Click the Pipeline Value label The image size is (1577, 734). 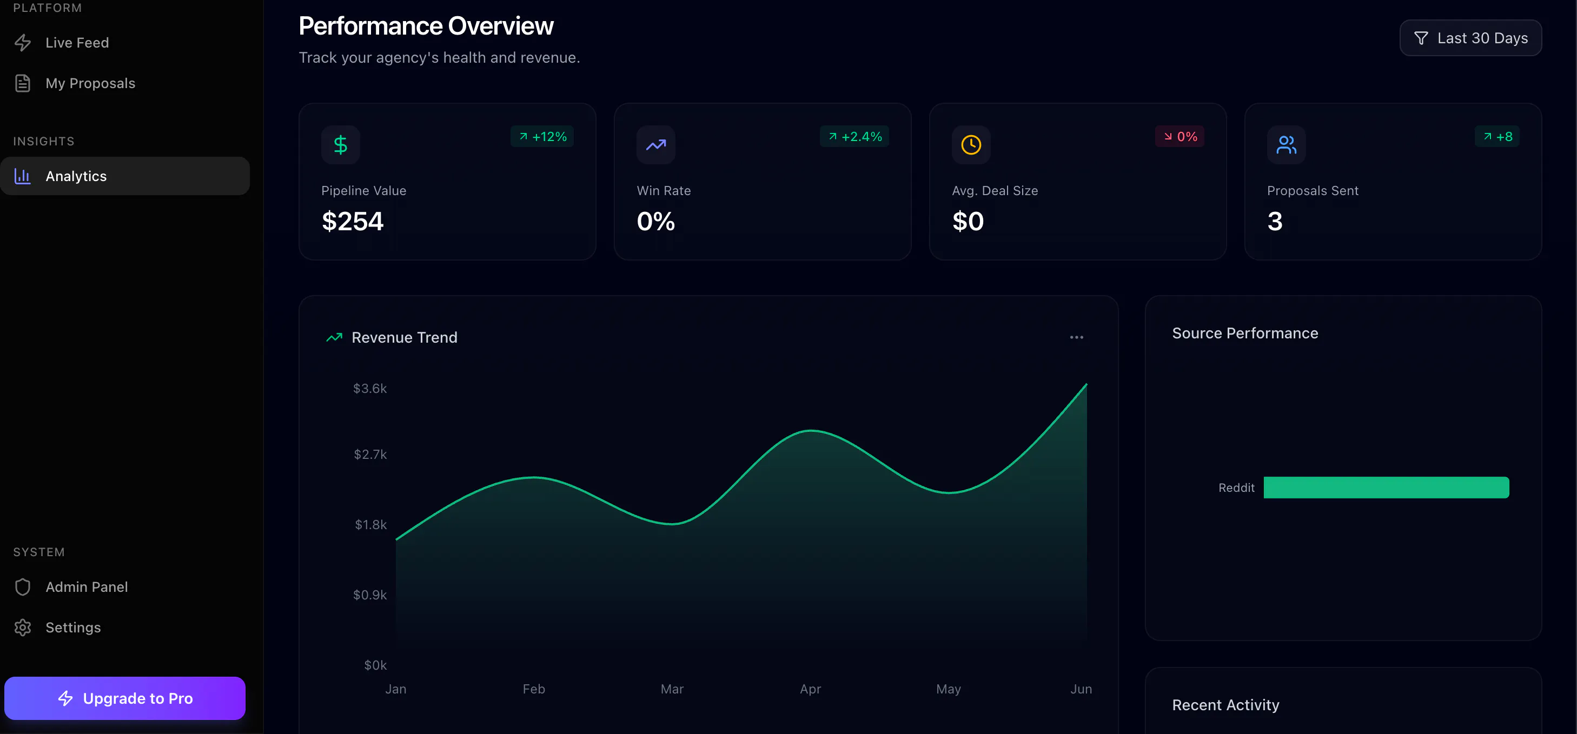(x=363, y=191)
